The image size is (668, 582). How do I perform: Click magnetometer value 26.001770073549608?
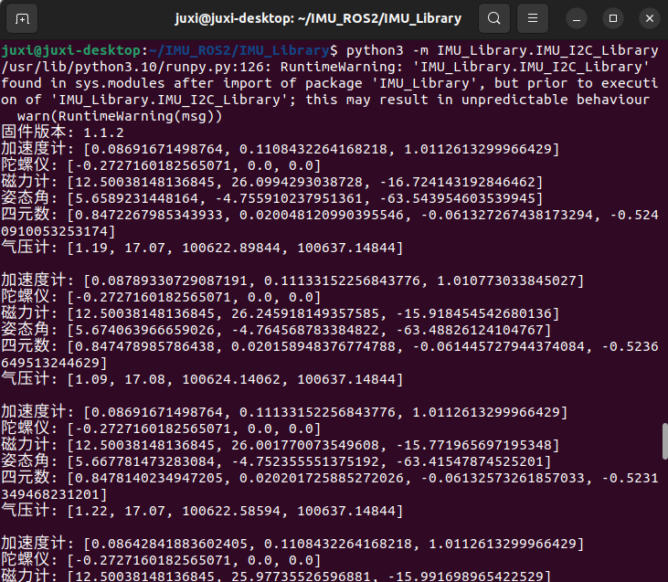(x=305, y=445)
